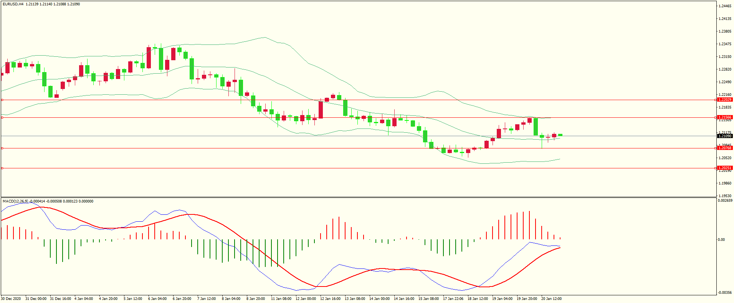Click the 1.20520 price axis value
This screenshot has width=734, height=303.
pyautogui.click(x=725, y=158)
